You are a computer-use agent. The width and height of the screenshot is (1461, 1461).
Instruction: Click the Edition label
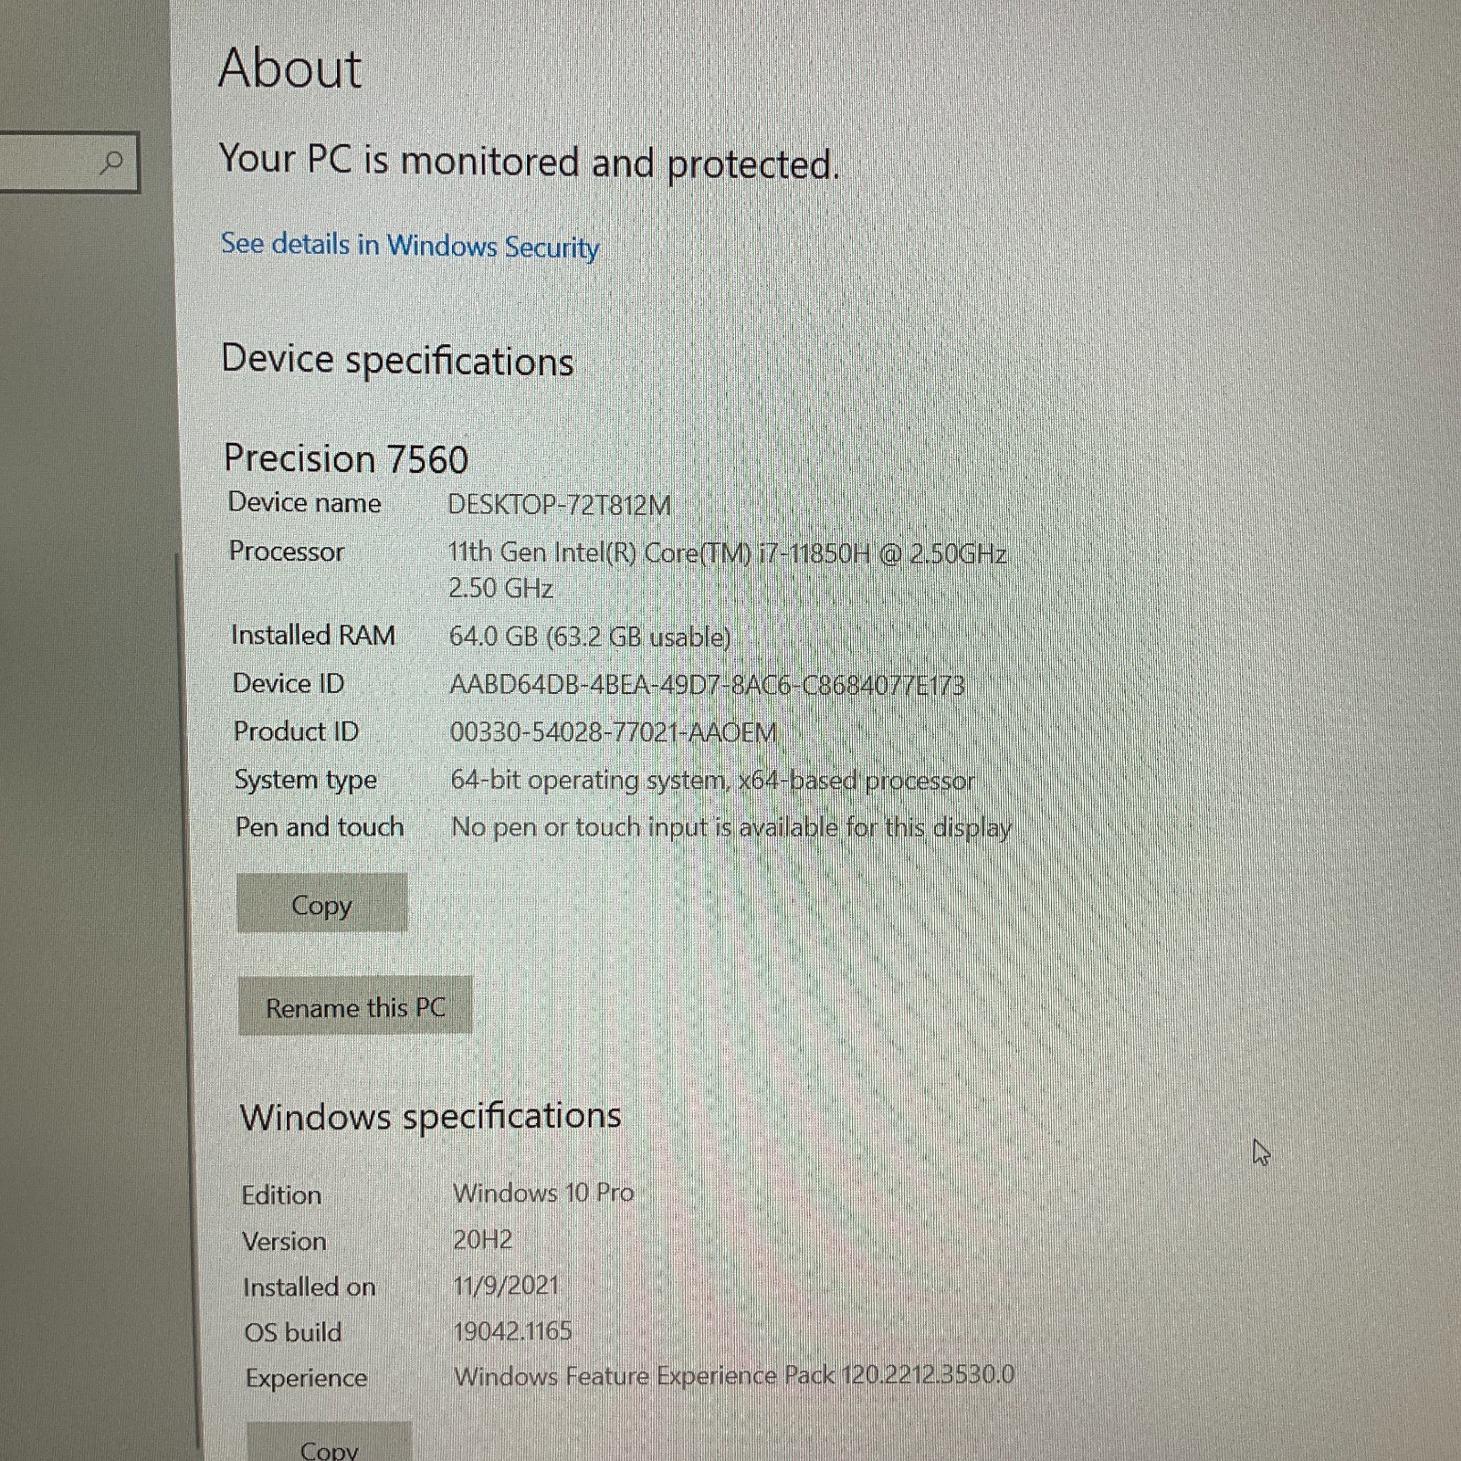[x=281, y=1195]
